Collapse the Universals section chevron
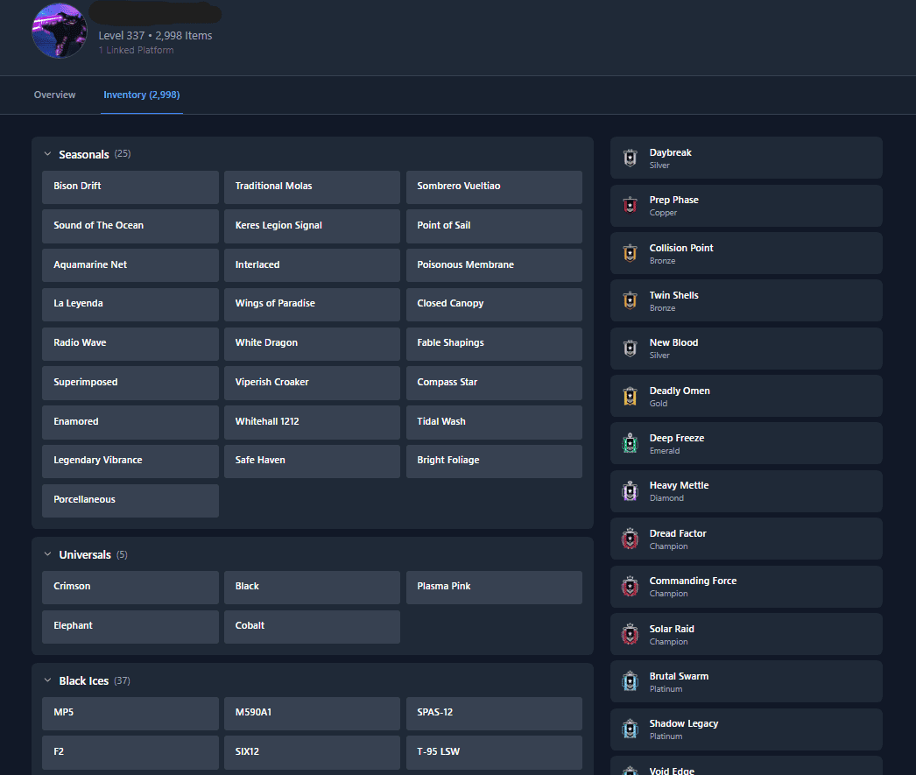The width and height of the screenshot is (916, 775). click(x=47, y=554)
